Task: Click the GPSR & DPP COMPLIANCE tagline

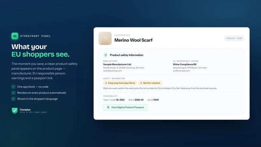Action: click(33, 112)
